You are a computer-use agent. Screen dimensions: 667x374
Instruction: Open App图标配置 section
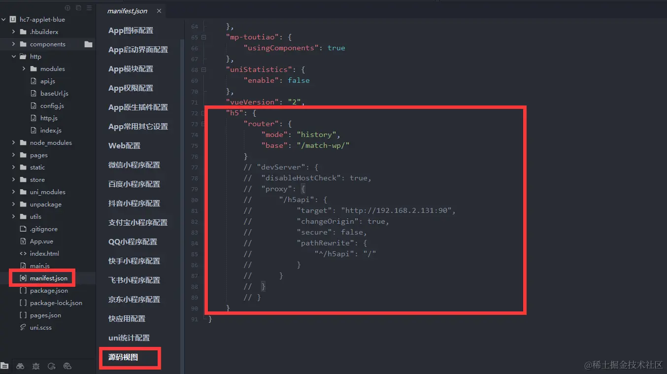click(x=131, y=31)
